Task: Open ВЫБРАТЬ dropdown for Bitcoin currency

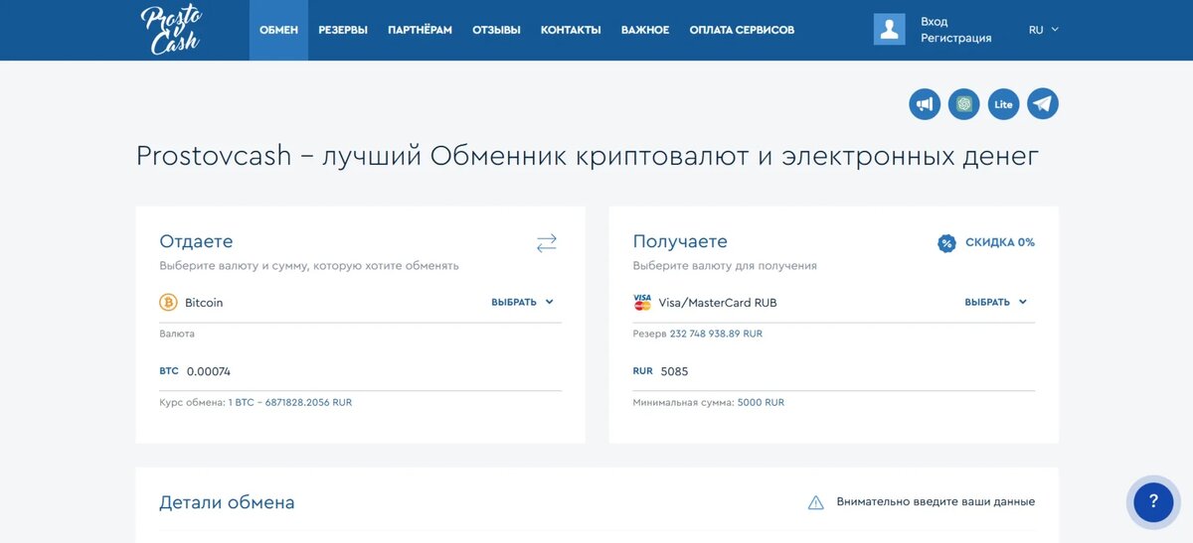Action: (523, 302)
